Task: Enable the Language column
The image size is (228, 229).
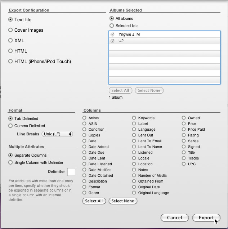Action: [134, 129]
